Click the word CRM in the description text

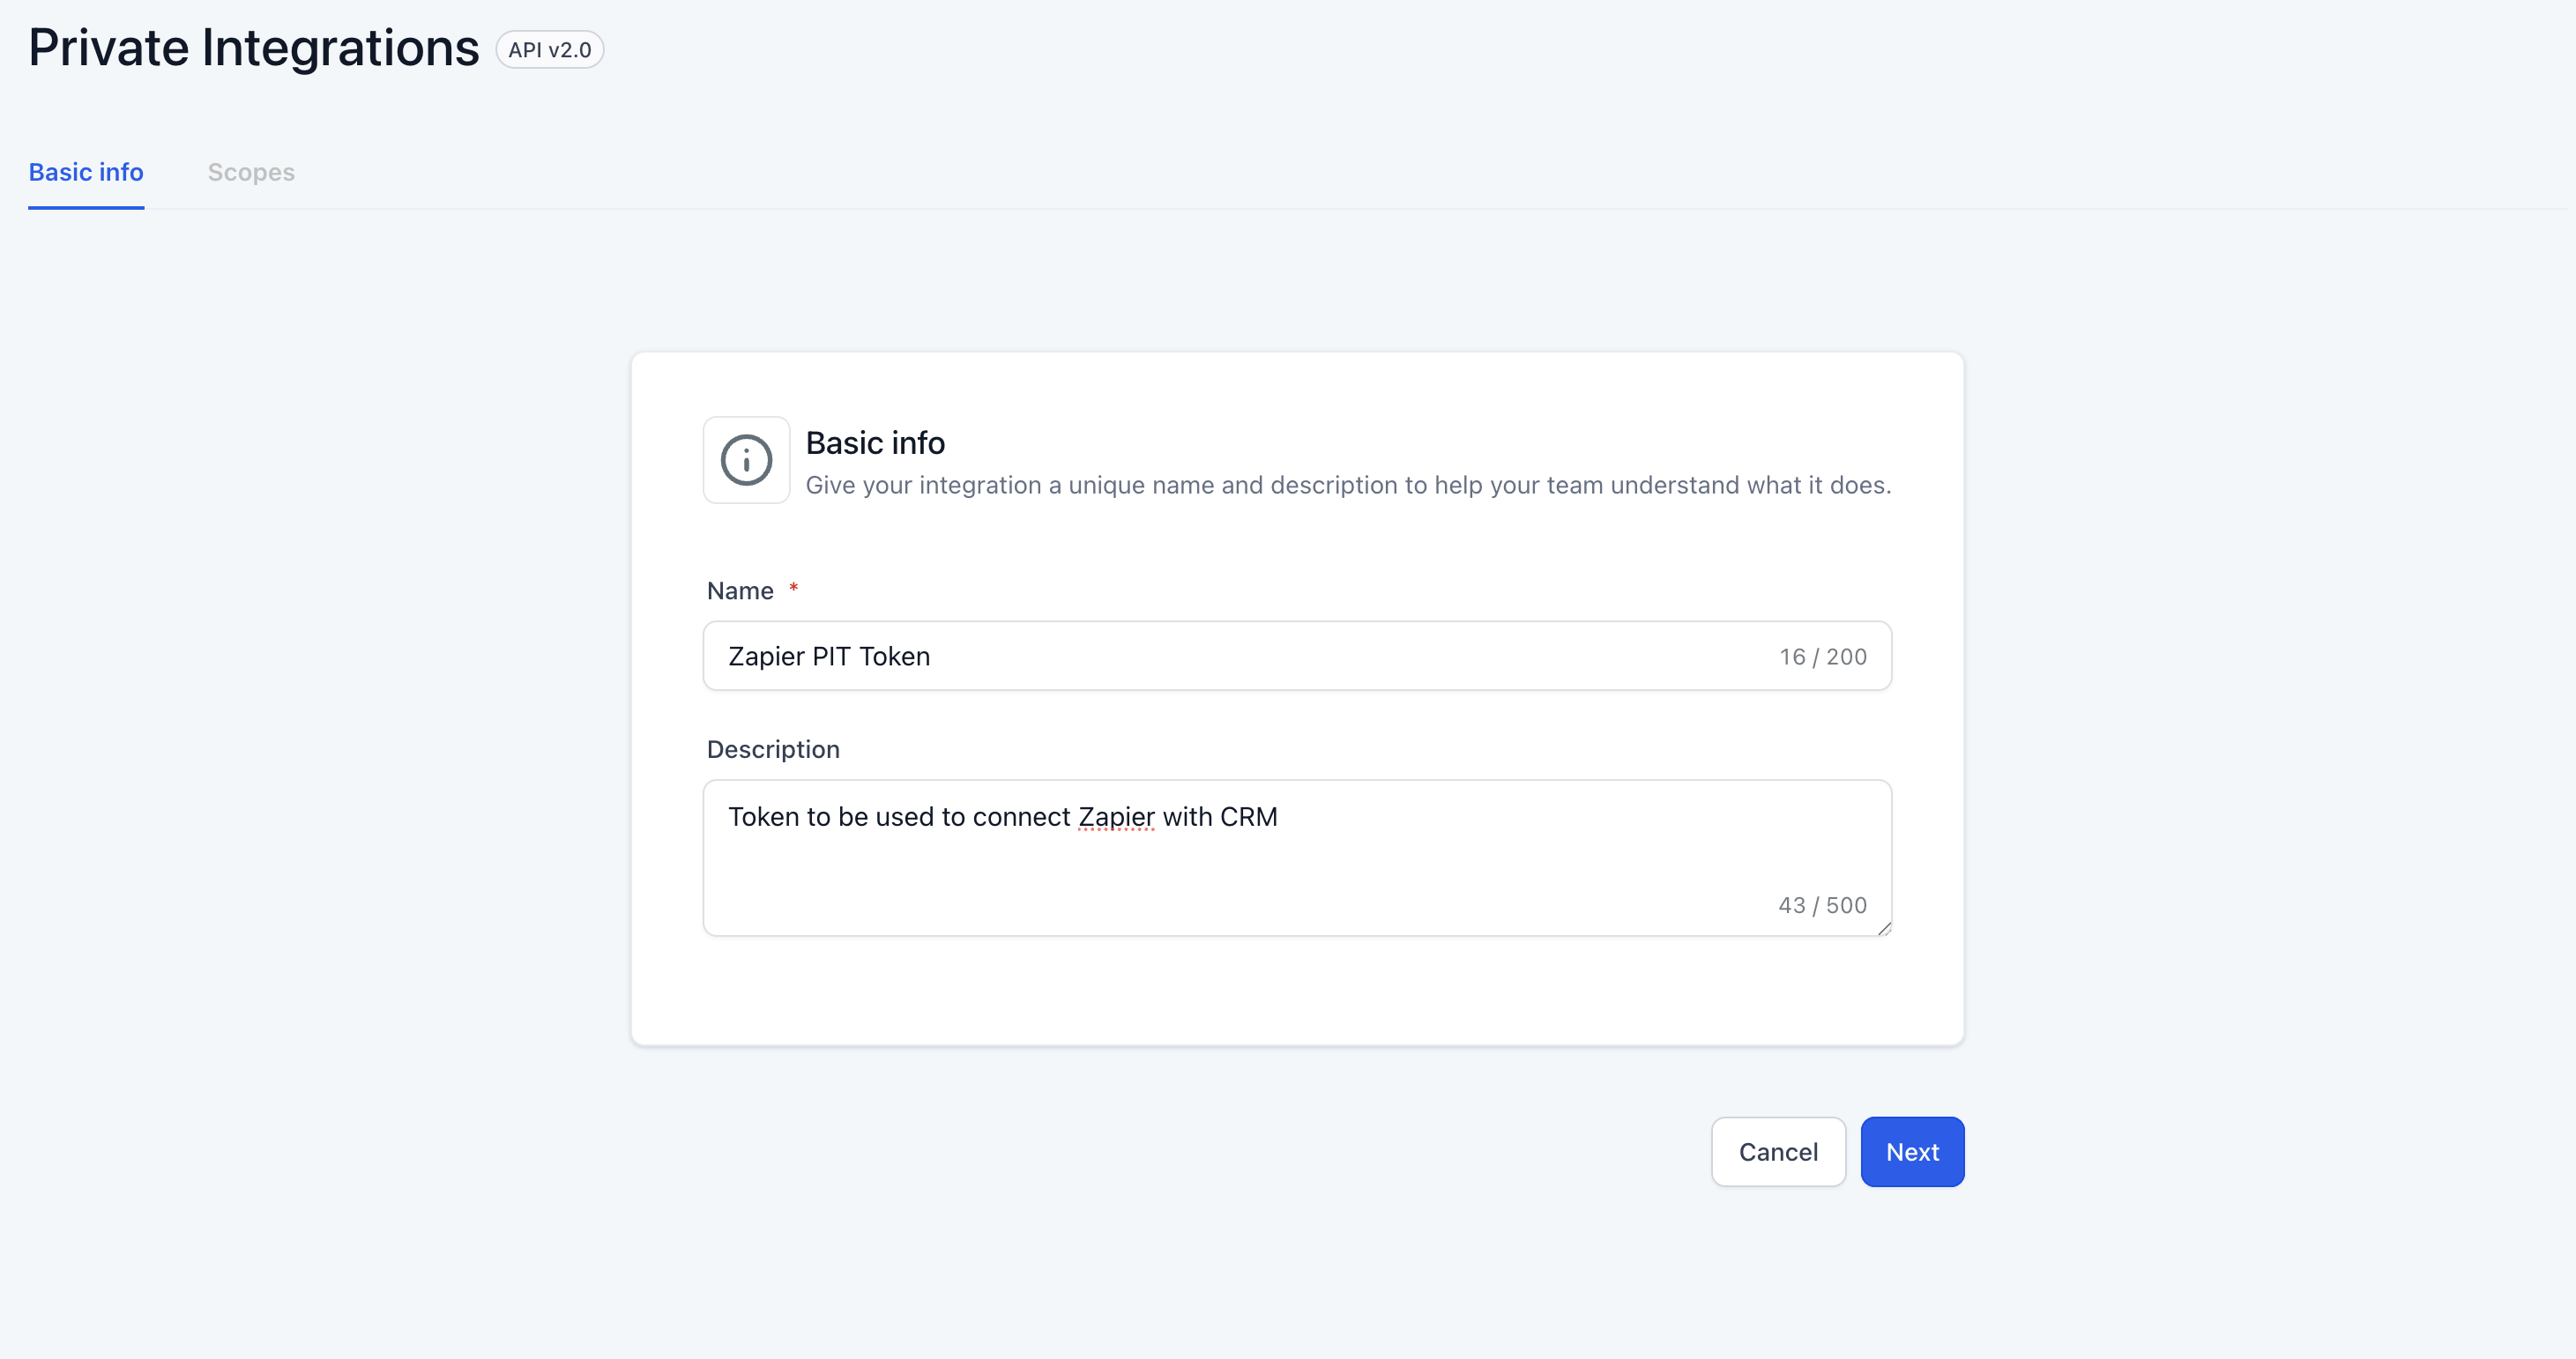[1248, 817]
